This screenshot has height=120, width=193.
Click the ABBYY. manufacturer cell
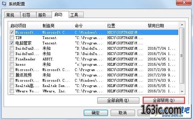point(48,59)
